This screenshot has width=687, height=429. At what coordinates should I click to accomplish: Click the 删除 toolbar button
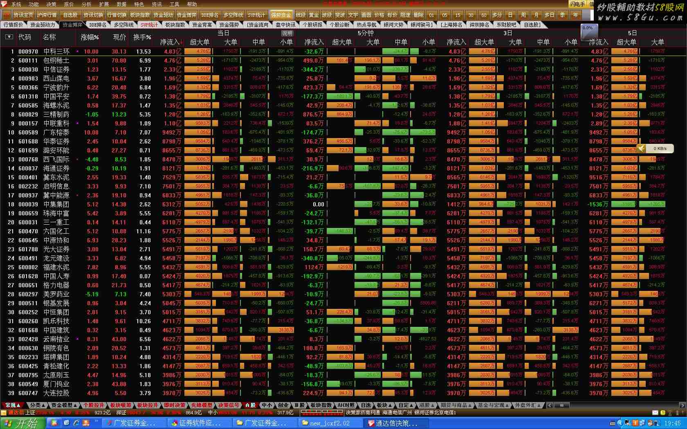pyautogui.click(x=418, y=15)
